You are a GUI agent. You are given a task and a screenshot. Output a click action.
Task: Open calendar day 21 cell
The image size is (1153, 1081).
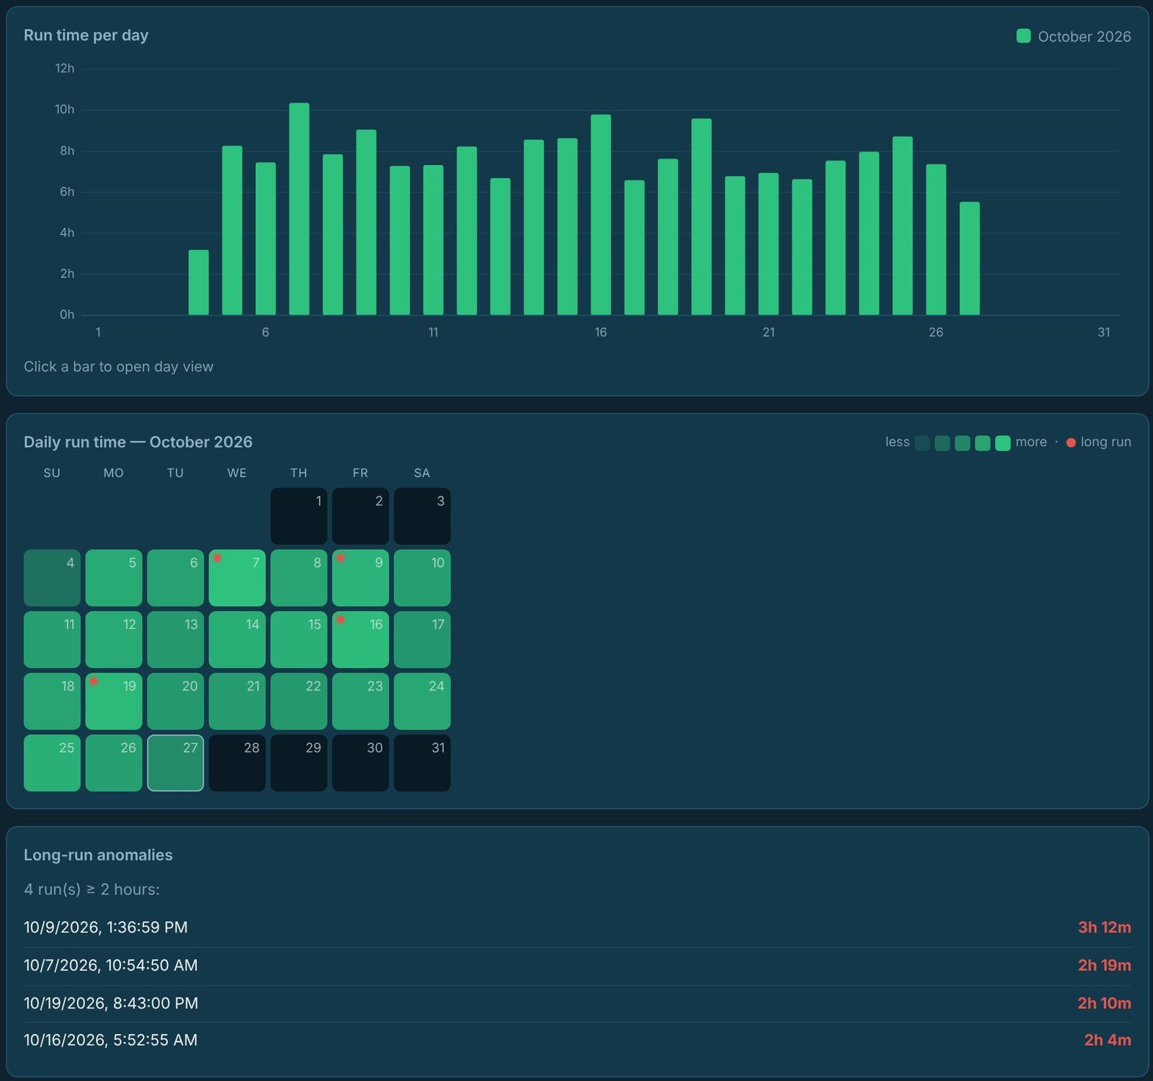click(x=237, y=701)
